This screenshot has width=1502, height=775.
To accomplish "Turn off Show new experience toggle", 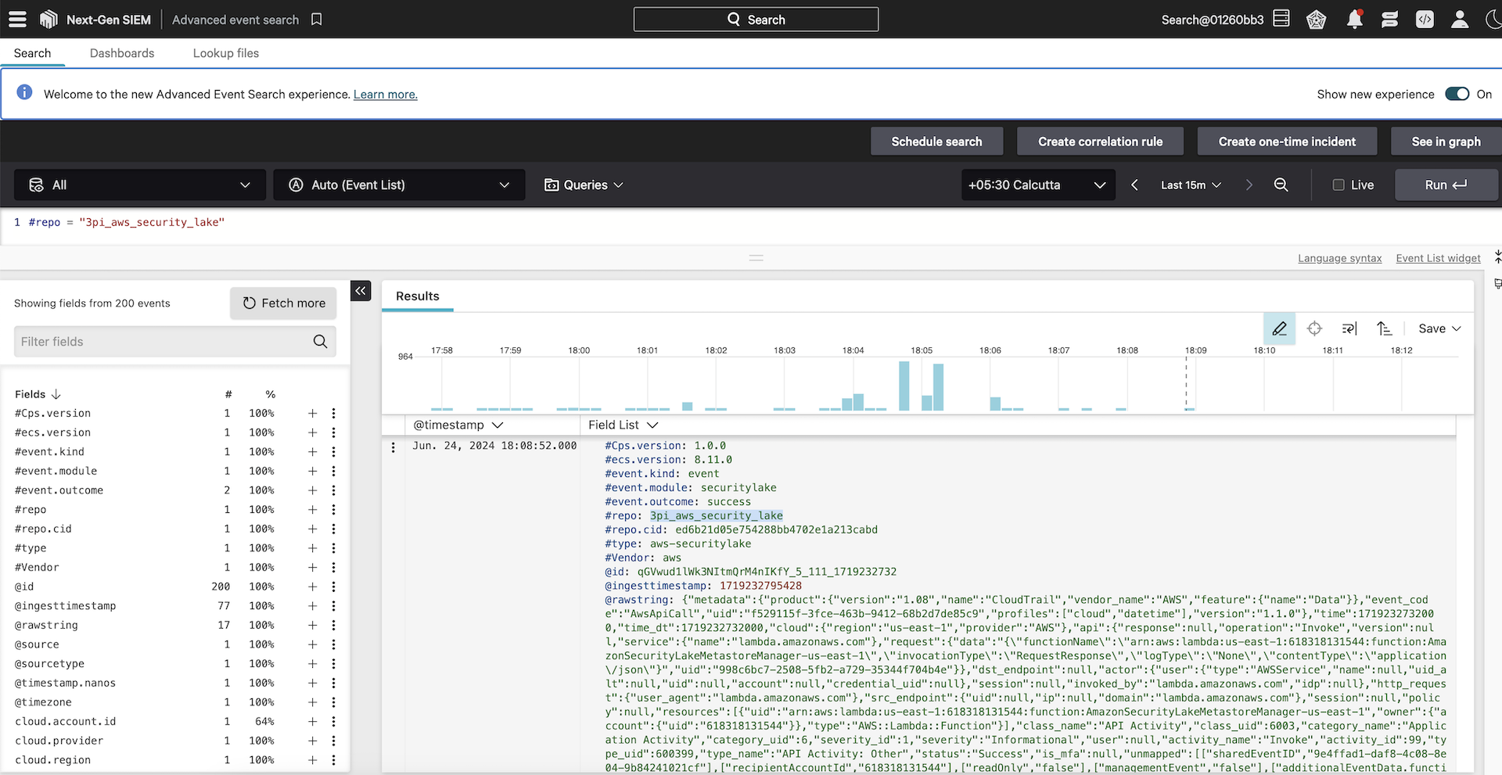I will (x=1457, y=94).
